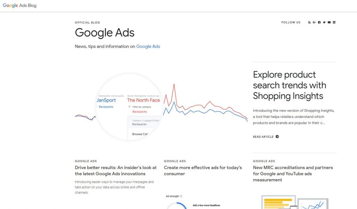Click the LinkedIn follow icon
This screenshot has width=357, height=209.
[334, 22]
